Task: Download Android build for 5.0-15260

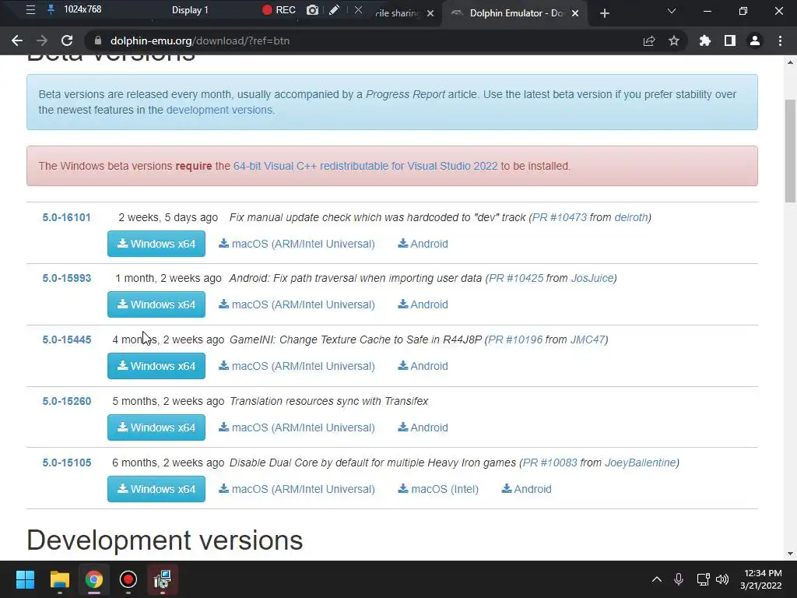Action: [423, 427]
